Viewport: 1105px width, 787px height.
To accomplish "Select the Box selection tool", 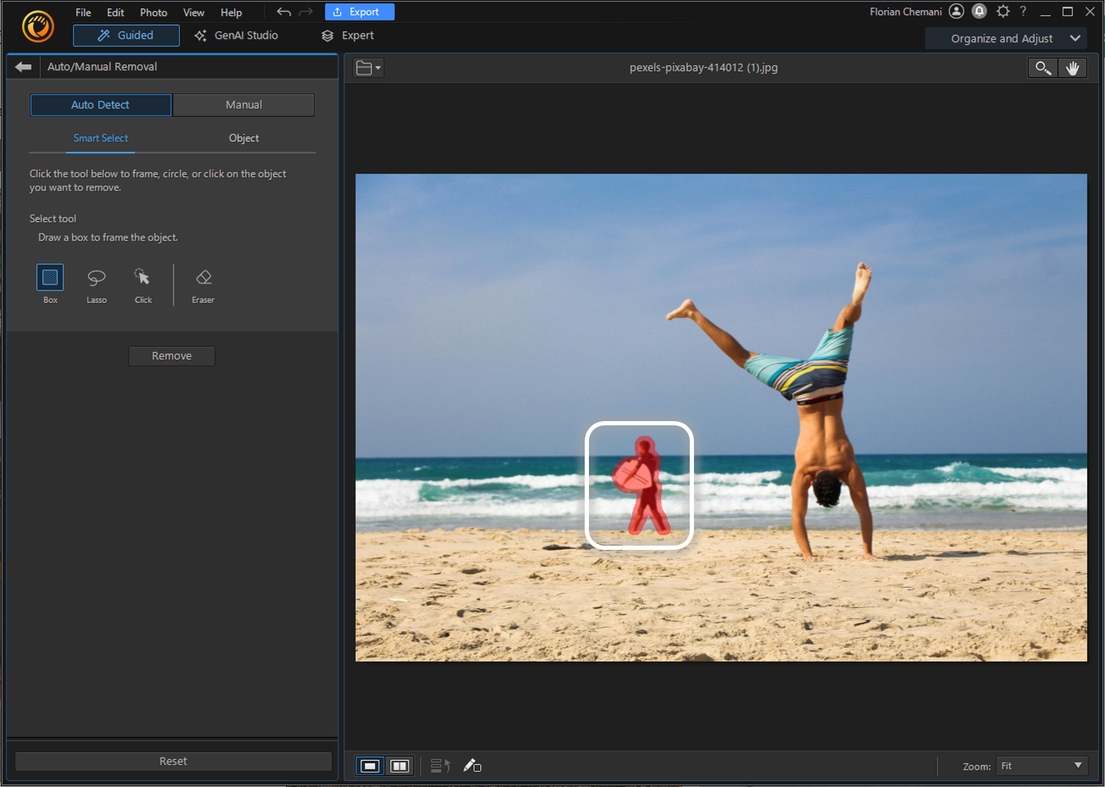I will pos(50,278).
